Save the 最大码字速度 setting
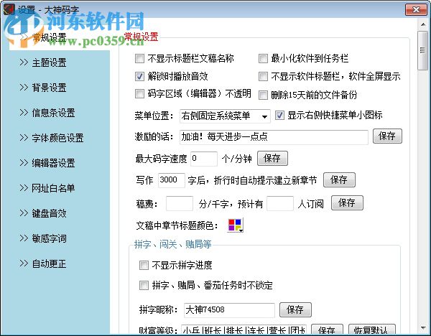Screen dimensions: 431x336 [x=272, y=159]
